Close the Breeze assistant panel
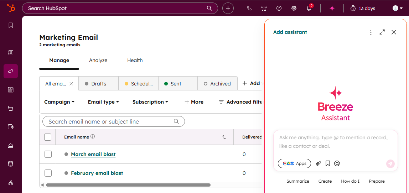 click(394, 32)
